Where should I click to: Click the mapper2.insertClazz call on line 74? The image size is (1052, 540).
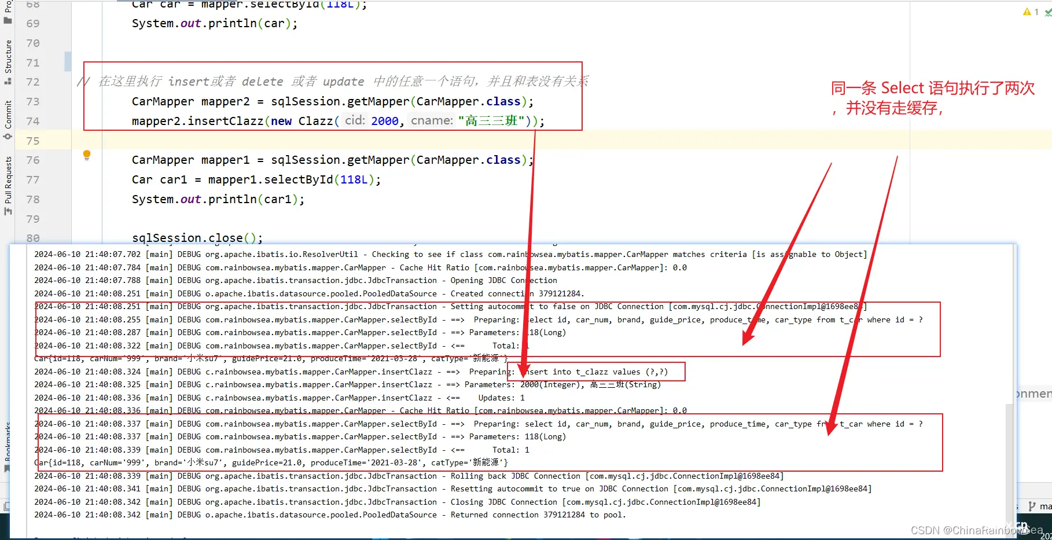click(338, 121)
